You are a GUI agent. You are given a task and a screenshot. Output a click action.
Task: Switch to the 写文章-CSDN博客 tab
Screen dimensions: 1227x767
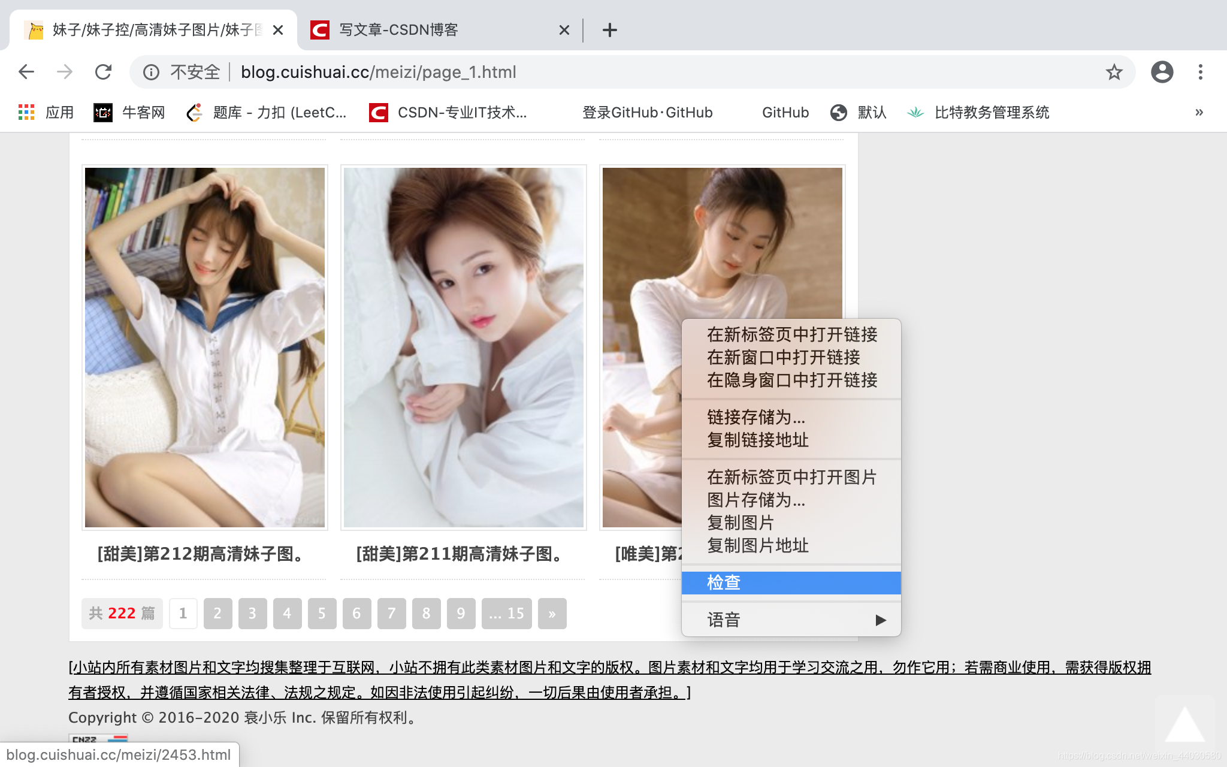coord(395,29)
